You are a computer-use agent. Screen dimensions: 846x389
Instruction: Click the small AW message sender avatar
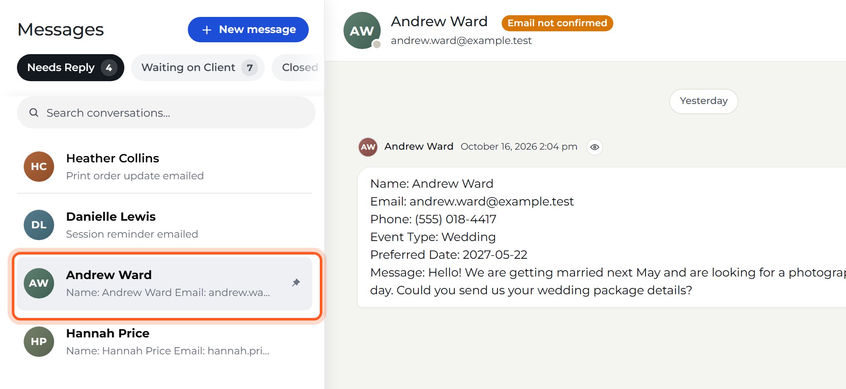pyautogui.click(x=368, y=147)
